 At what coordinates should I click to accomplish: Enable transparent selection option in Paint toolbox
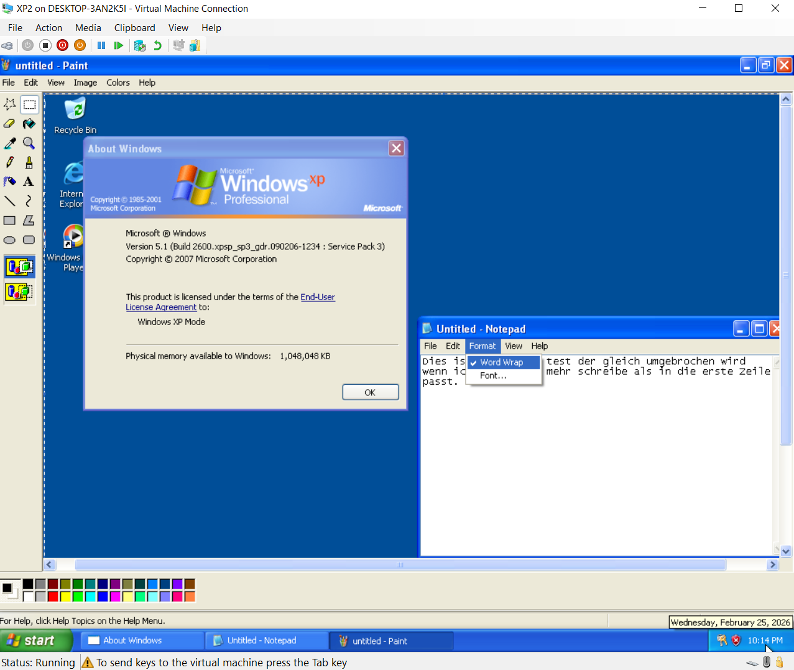[20, 291]
